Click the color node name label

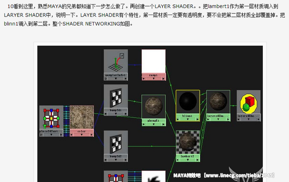tap(81, 131)
